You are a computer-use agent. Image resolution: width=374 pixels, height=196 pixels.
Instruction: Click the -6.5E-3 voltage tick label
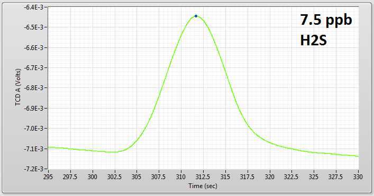pyautogui.click(x=33, y=27)
